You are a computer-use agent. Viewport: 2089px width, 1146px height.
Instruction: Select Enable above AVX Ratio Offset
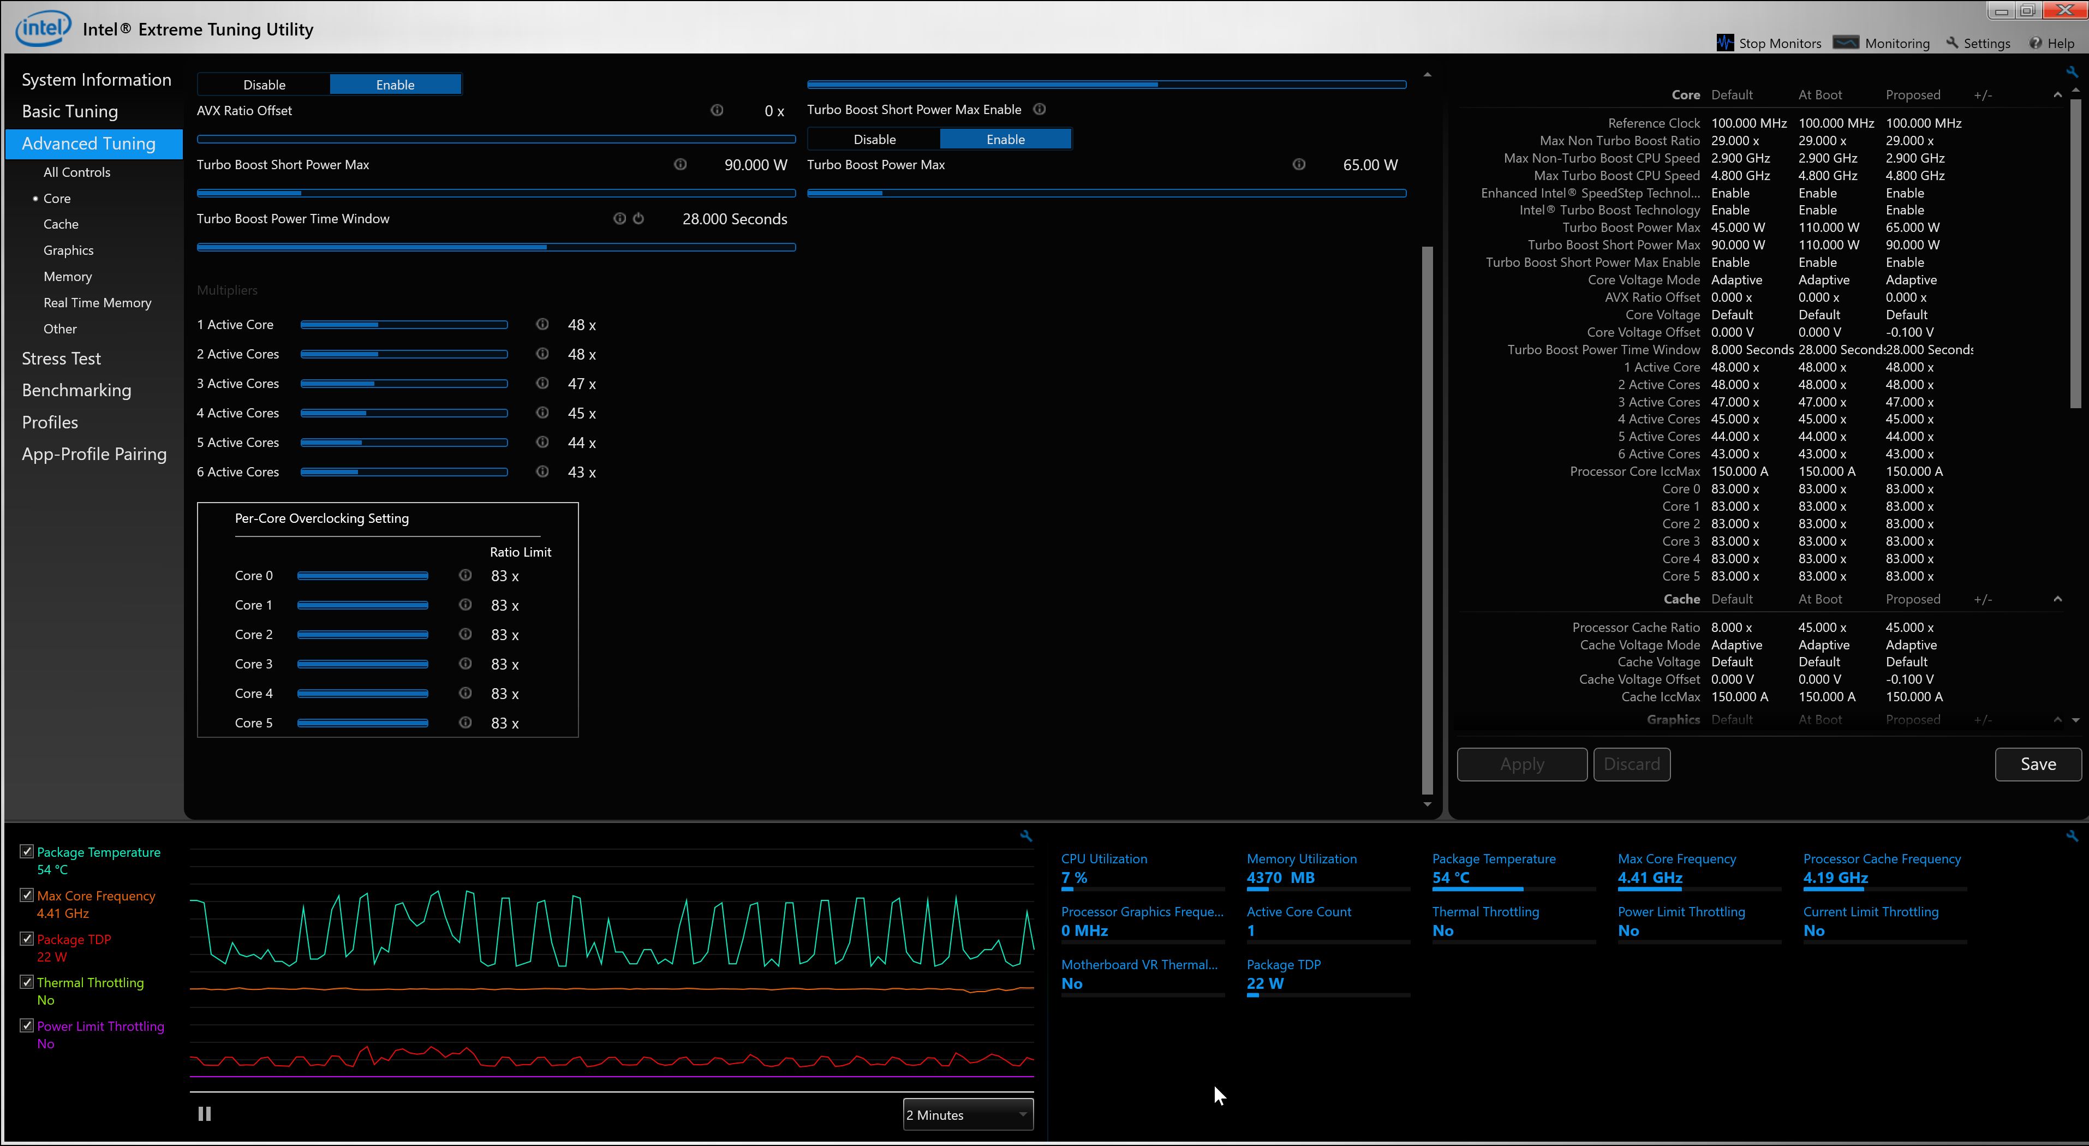pos(395,85)
